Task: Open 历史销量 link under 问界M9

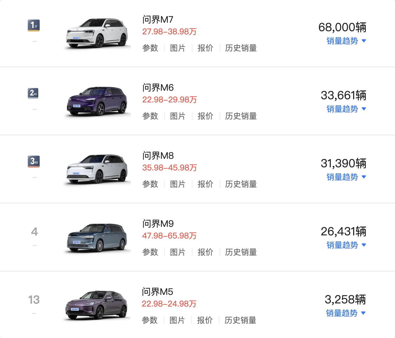Action: [x=241, y=252]
